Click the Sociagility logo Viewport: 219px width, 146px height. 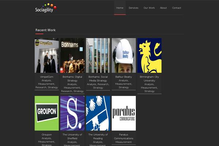point(46,8)
